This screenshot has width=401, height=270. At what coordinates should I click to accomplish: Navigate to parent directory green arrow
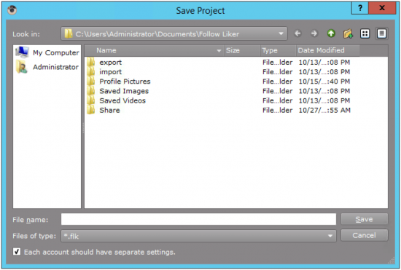(331, 33)
